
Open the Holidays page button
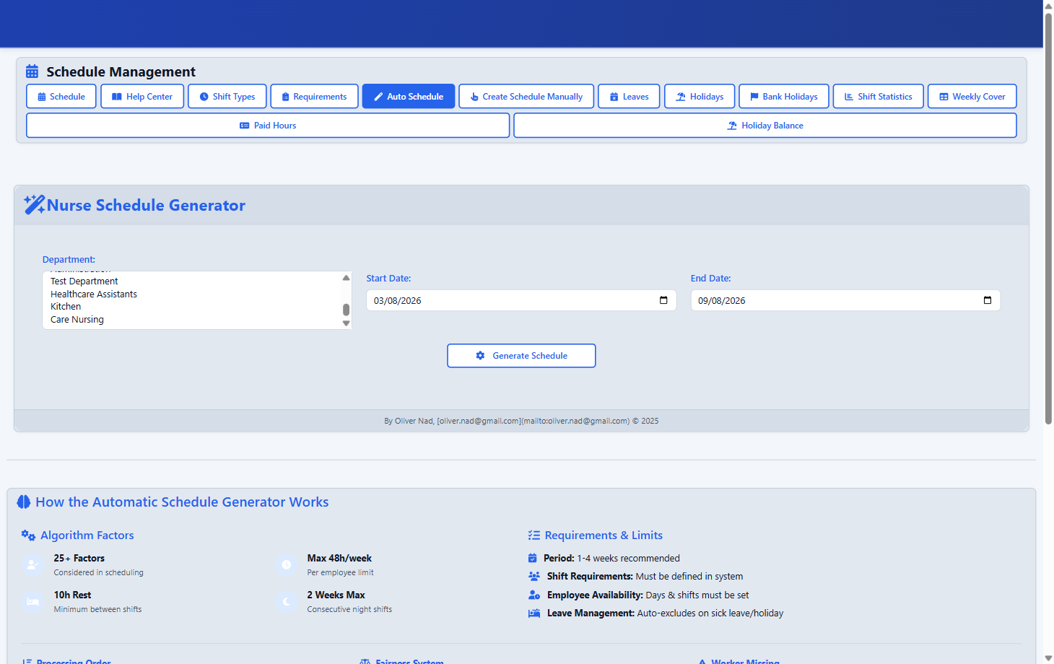tap(700, 97)
